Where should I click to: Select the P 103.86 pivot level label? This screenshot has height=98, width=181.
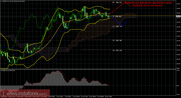pyautogui.click(x=117, y=17)
